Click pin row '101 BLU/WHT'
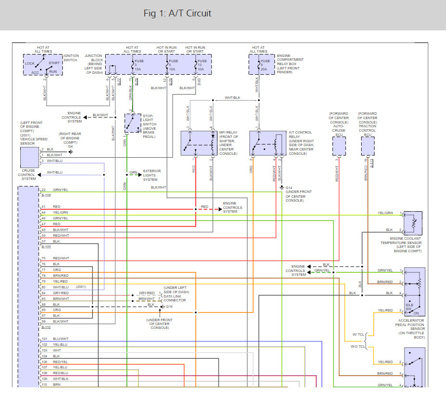Image resolution: width=446 pixels, height=394 pixels. click(x=55, y=339)
